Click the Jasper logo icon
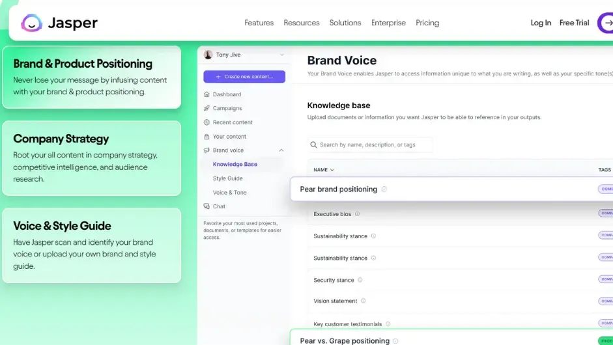Viewport: 613px width, 345px height. click(32, 23)
